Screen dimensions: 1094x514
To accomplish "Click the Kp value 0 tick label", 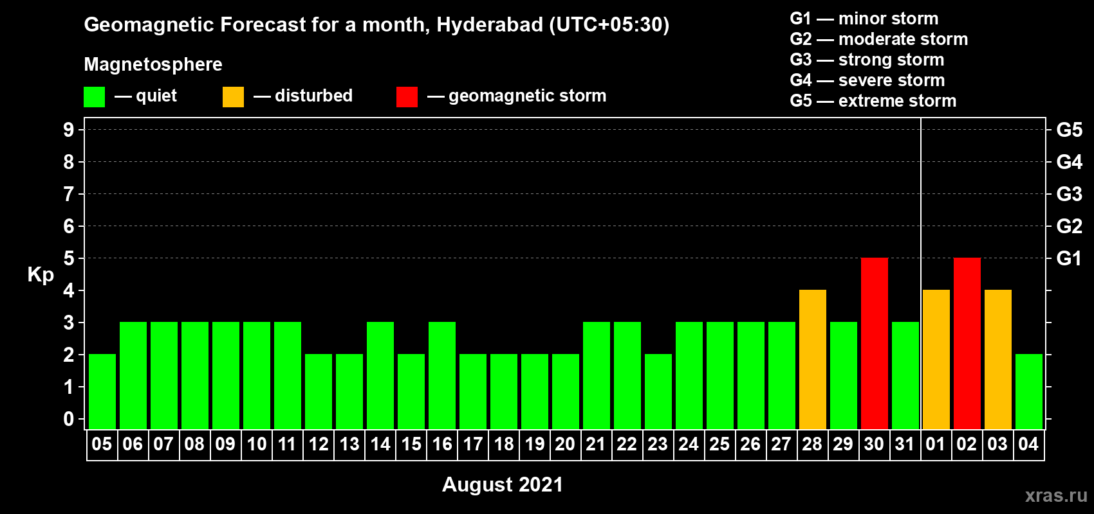I will click(69, 419).
